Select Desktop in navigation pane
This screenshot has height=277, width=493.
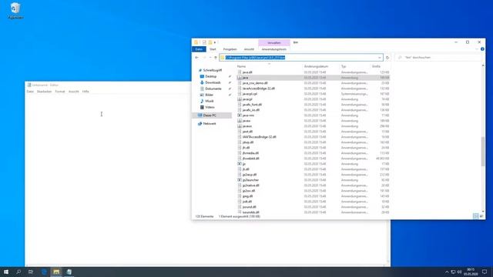pyautogui.click(x=210, y=76)
